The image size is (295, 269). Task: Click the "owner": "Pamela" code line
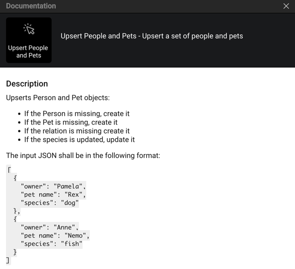pyautogui.click(x=53, y=186)
